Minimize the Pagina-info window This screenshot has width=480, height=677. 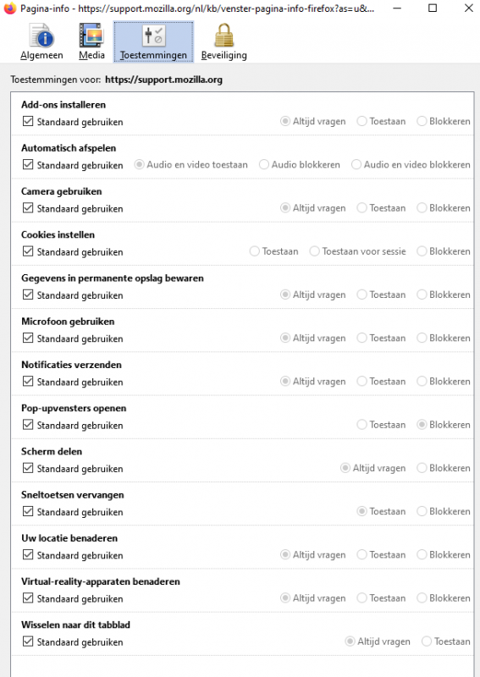[x=397, y=8]
